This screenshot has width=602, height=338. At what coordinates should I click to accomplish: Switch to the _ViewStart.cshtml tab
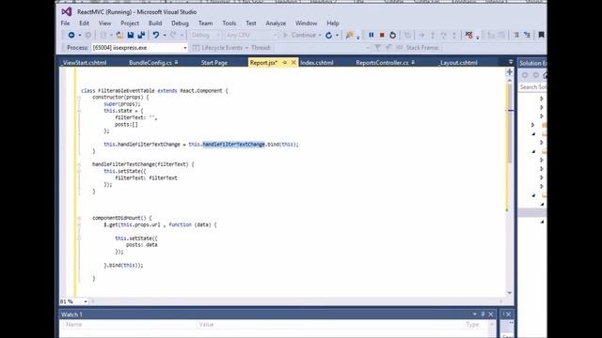(84, 63)
